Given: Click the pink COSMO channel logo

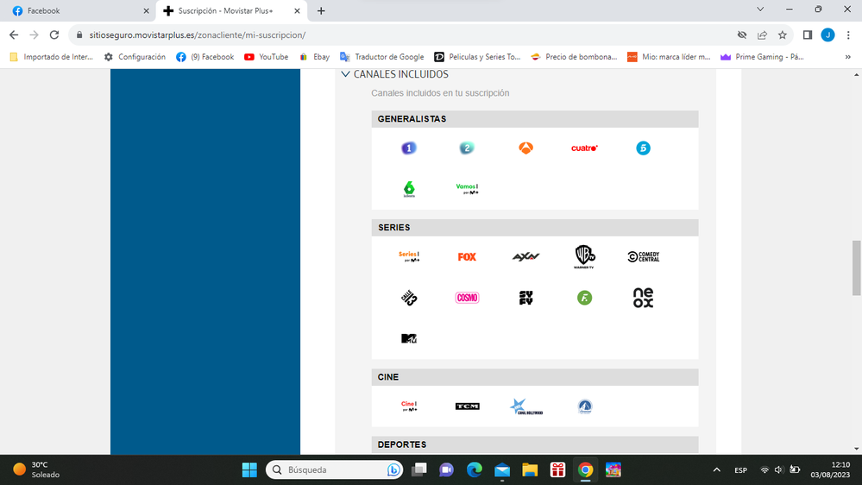Looking at the screenshot, I should coord(467,298).
